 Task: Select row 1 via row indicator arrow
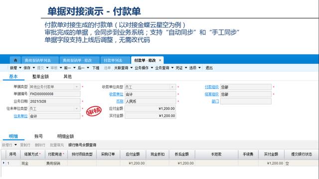(3, 163)
